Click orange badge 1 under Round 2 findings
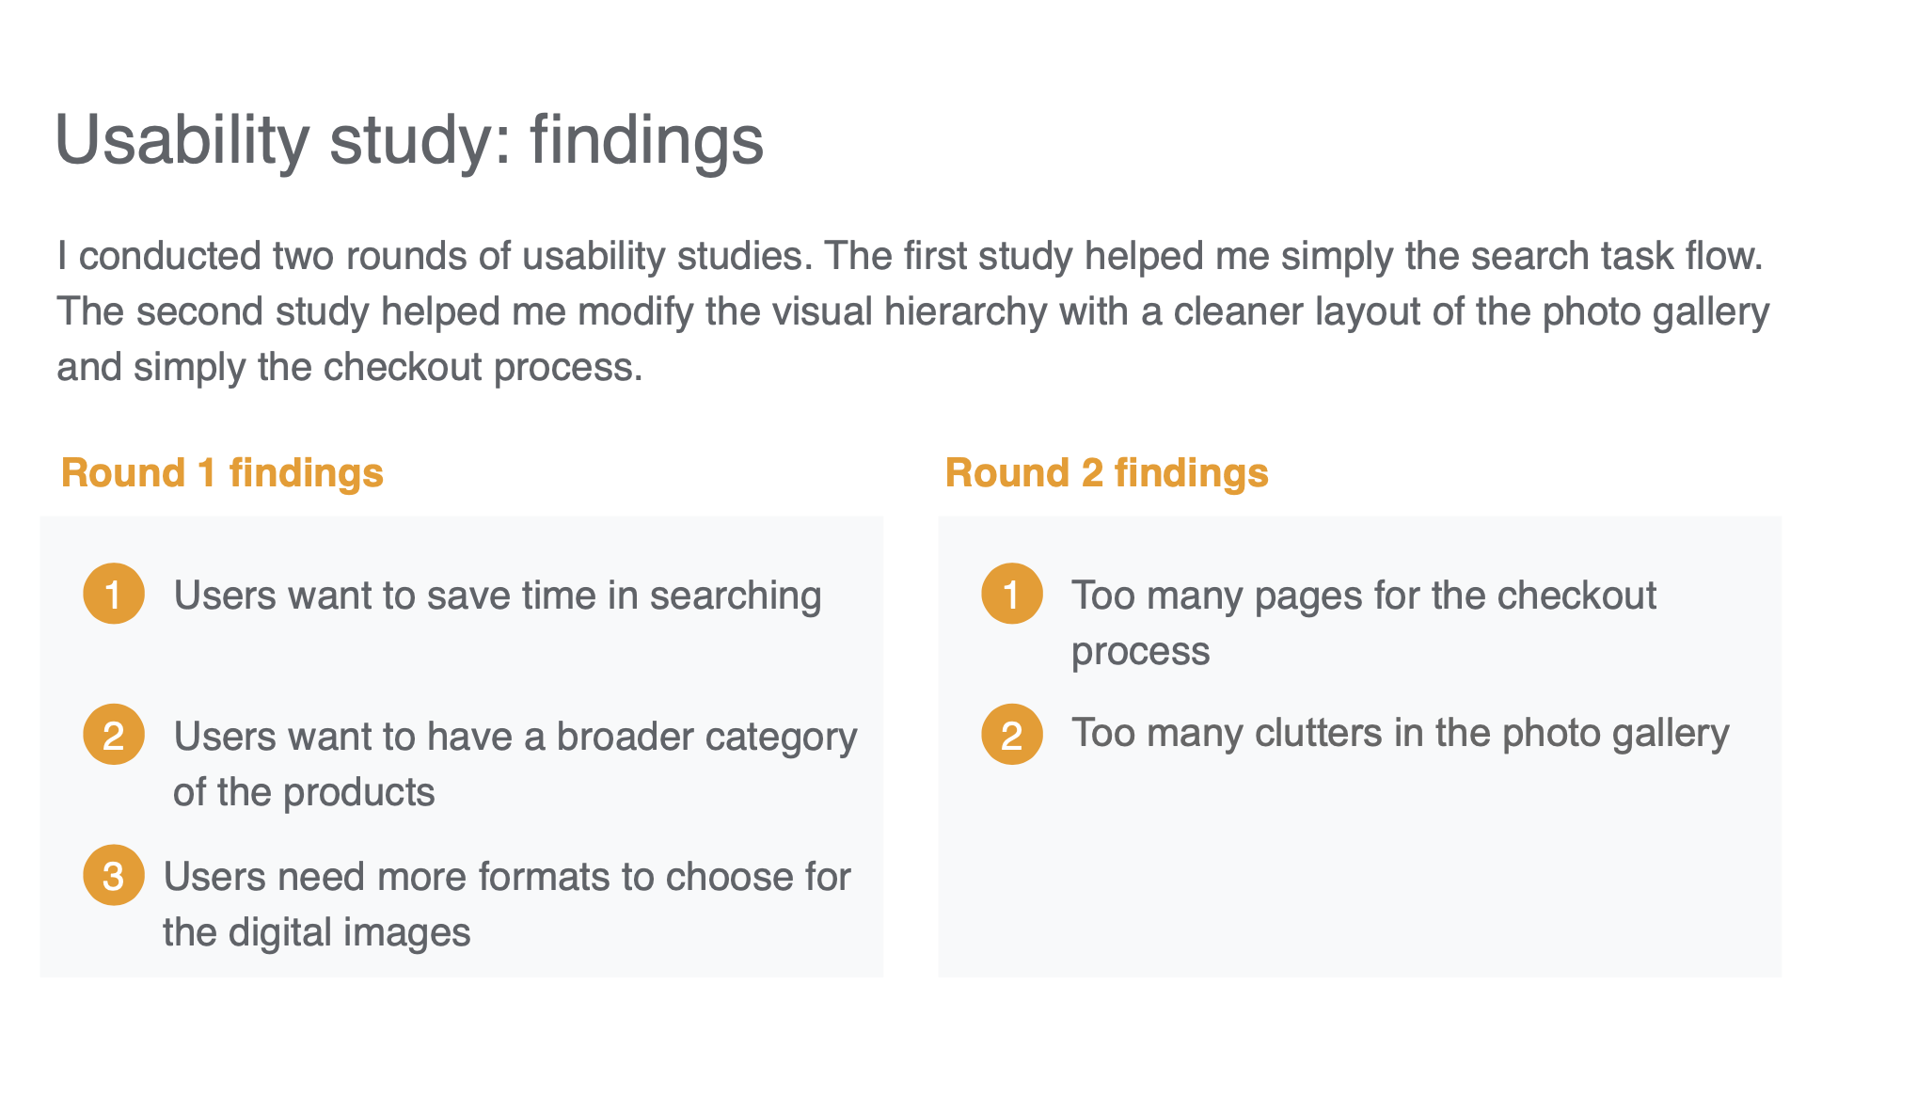 pyautogui.click(x=1012, y=594)
